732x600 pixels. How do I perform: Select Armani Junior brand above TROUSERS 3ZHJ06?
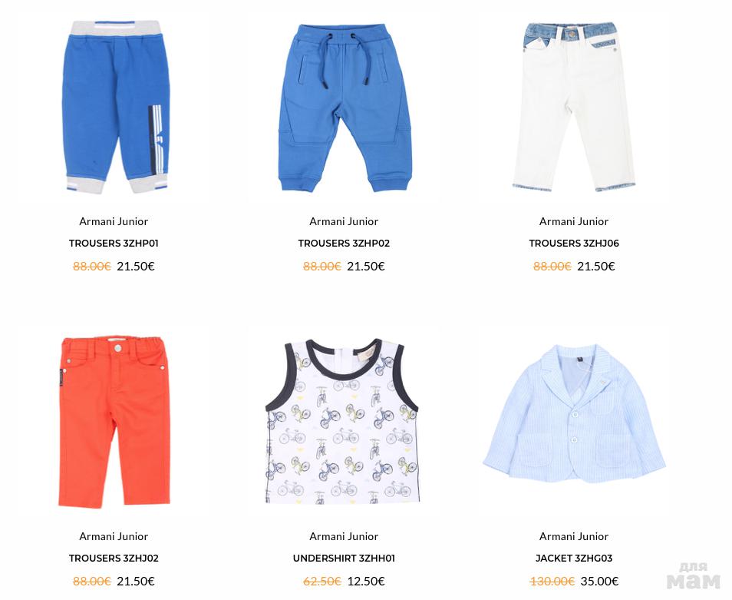574,221
